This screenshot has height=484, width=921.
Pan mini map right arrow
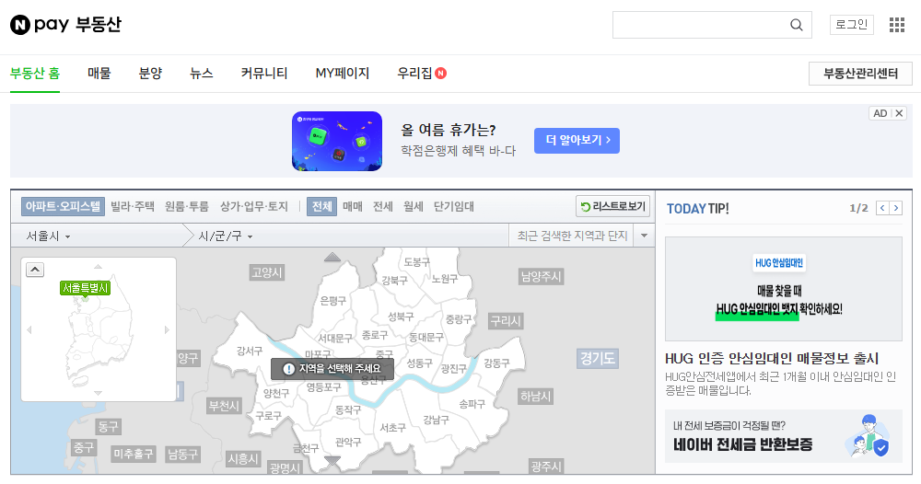coord(167,329)
